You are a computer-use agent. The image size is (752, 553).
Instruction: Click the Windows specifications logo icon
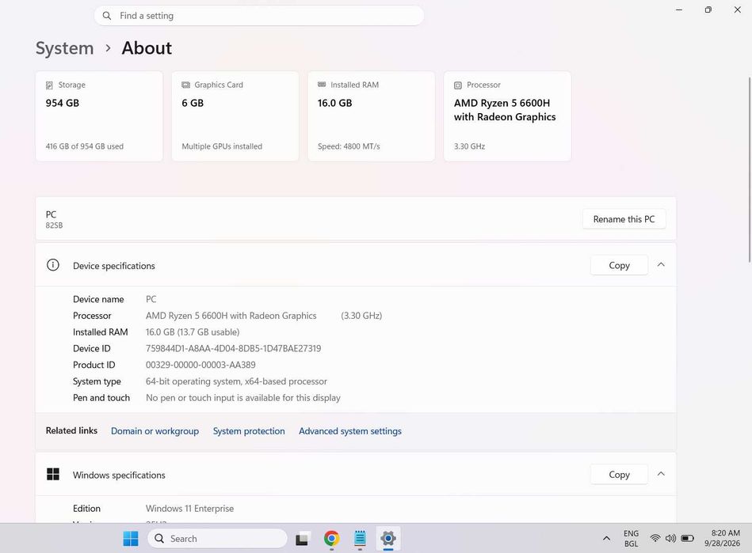tap(53, 474)
